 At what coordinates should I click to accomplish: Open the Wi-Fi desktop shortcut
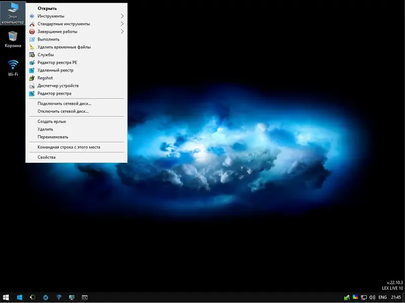[x=13, y=67]
